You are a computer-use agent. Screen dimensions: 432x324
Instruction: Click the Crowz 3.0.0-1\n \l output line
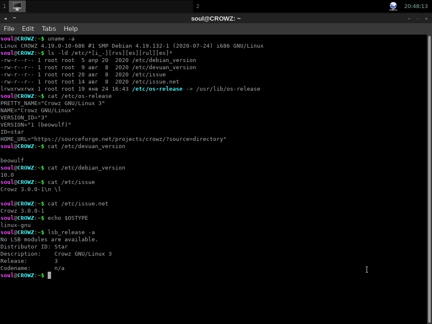click(x=31, y=189)
